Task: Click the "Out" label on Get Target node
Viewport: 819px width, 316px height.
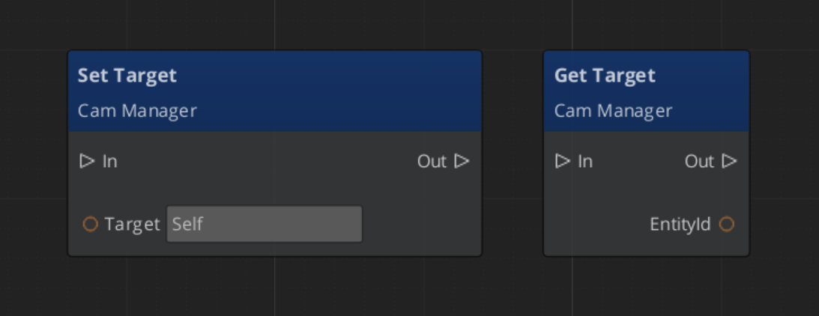Action: [x=699, y=161]
